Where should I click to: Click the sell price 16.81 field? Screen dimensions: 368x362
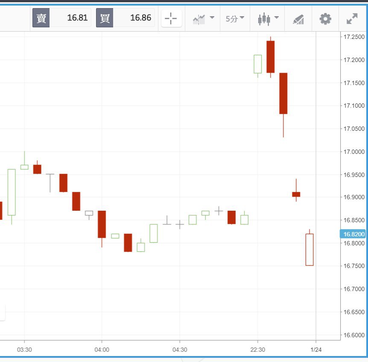70,18
